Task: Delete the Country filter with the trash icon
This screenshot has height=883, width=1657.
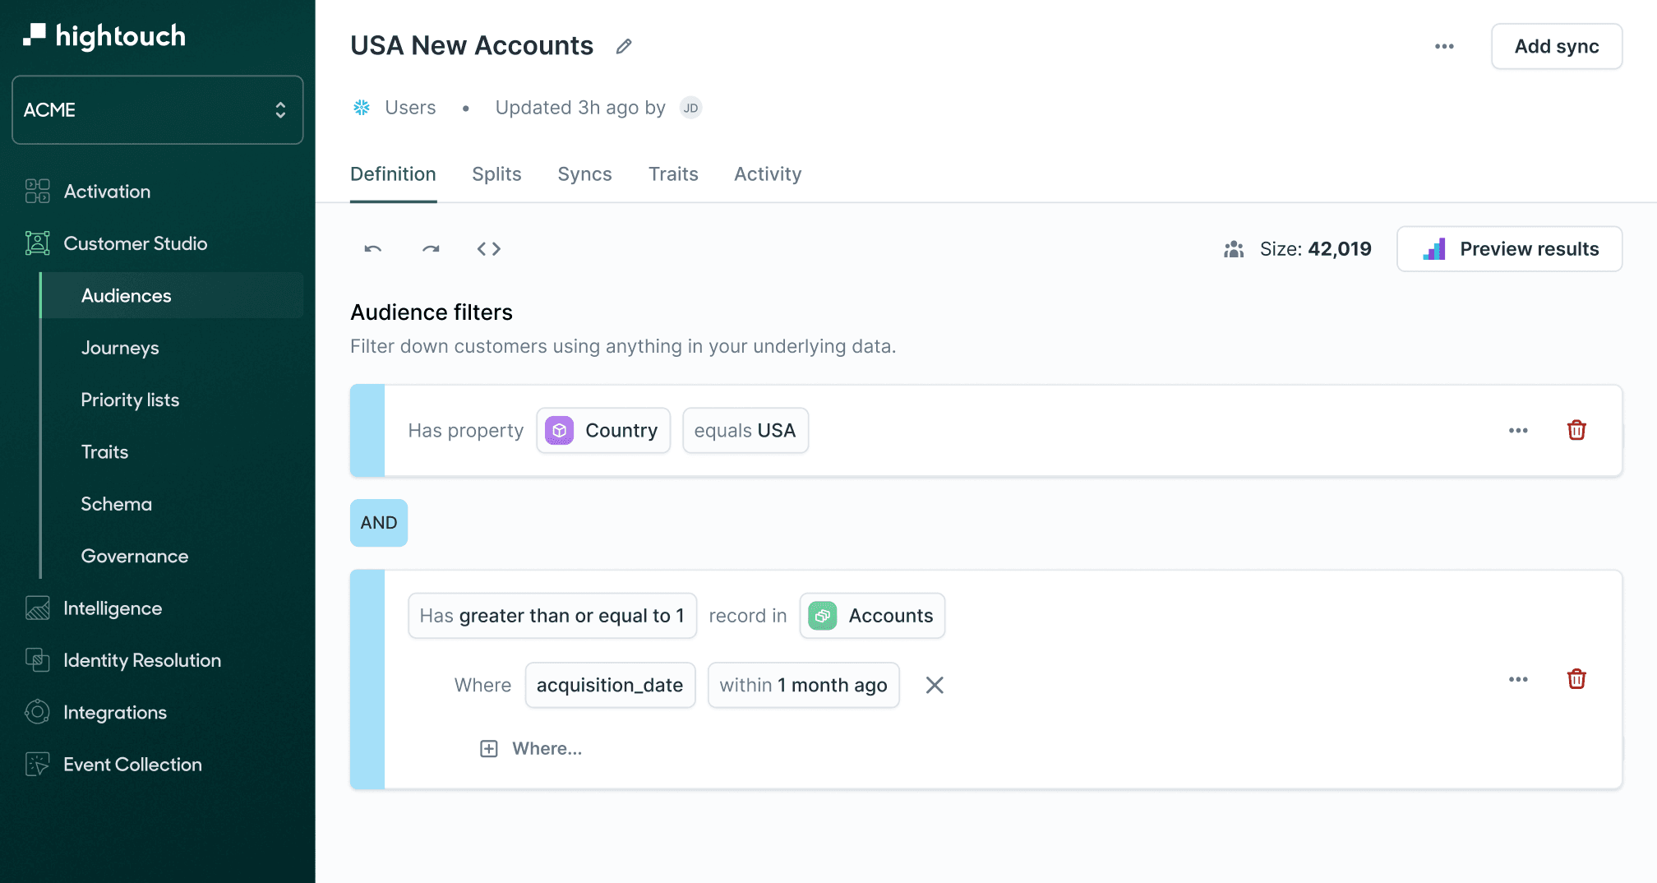Action: (x=1576, y=430)
